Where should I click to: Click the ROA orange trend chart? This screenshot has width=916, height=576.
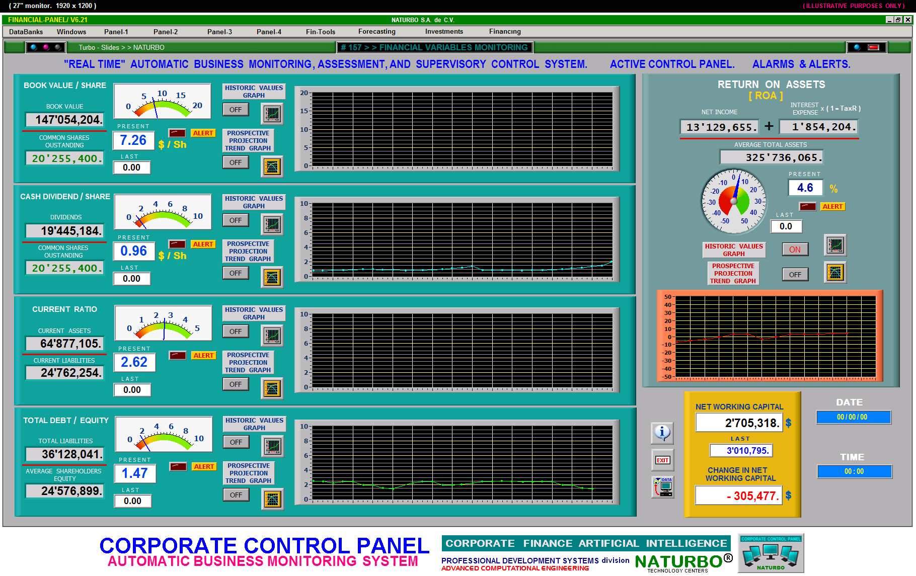(770, 337)
